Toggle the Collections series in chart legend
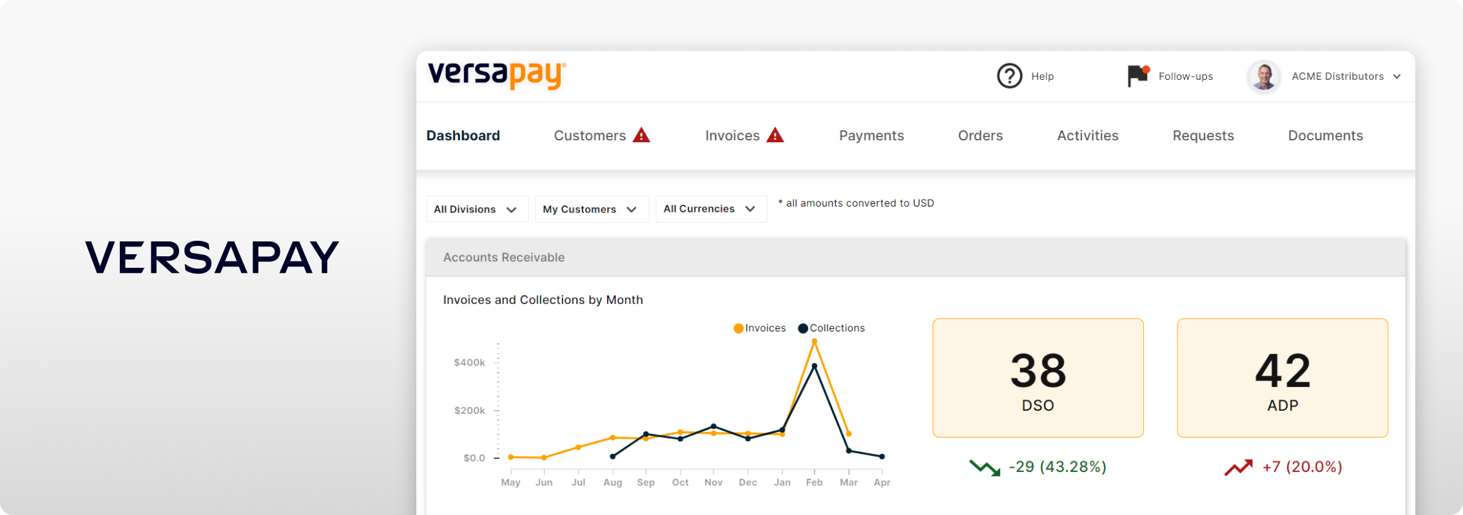1463x515 pixels. coord(831,328)
